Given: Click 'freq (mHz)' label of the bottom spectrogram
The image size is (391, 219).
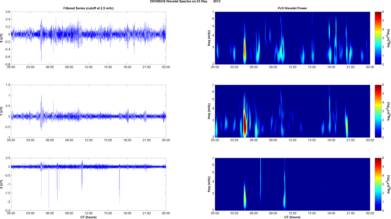Looking at the screenshot, I should click(209, 184).
